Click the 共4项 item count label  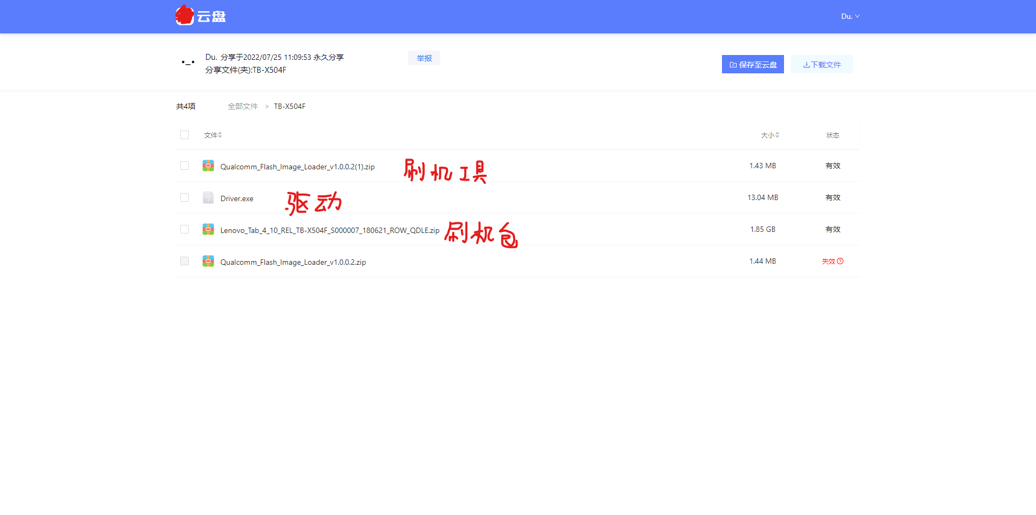point(186,106)
